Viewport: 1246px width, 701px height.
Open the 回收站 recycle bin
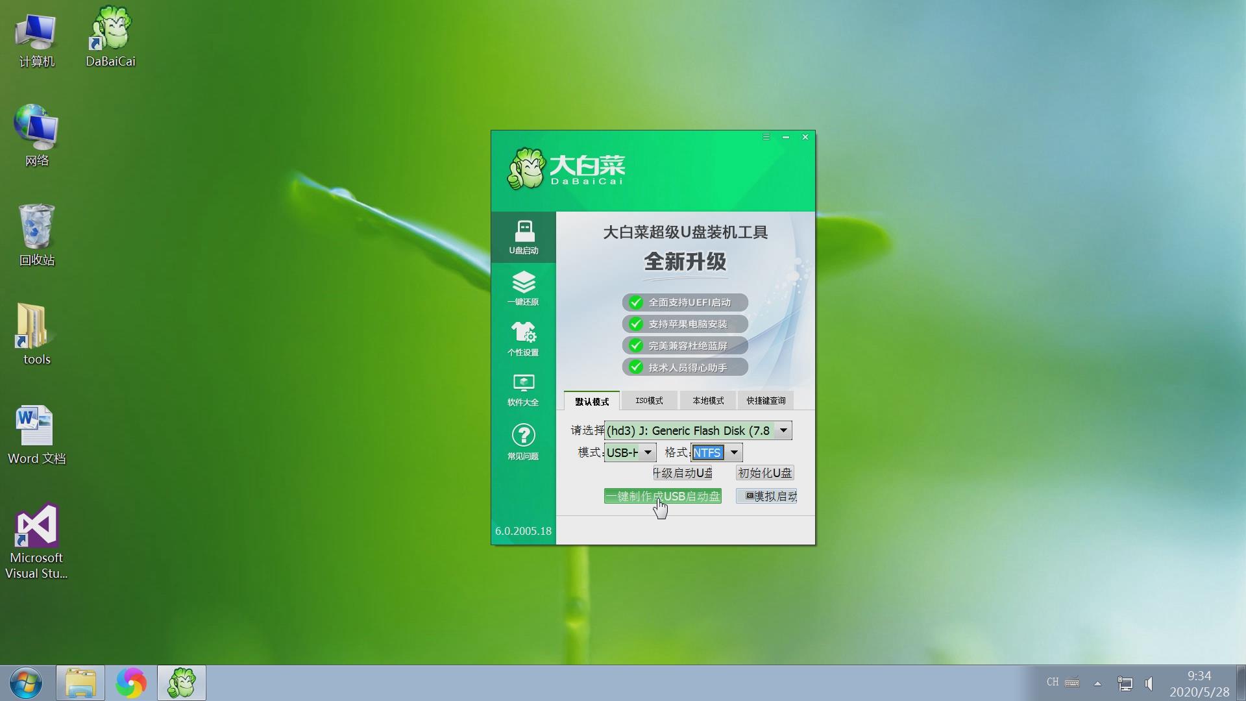coord(36,234)
